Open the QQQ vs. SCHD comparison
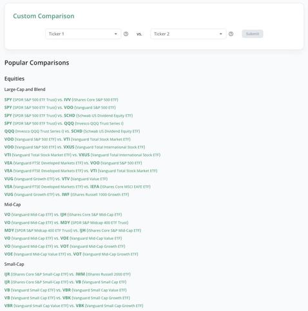The height and width of the screenshot is (311, 308). point(72,131)
